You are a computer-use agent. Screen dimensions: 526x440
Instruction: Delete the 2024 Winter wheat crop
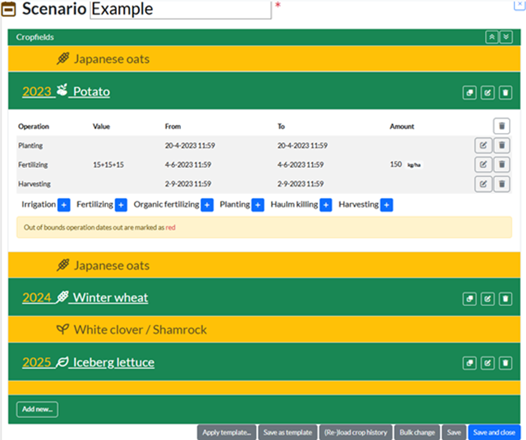505,299
